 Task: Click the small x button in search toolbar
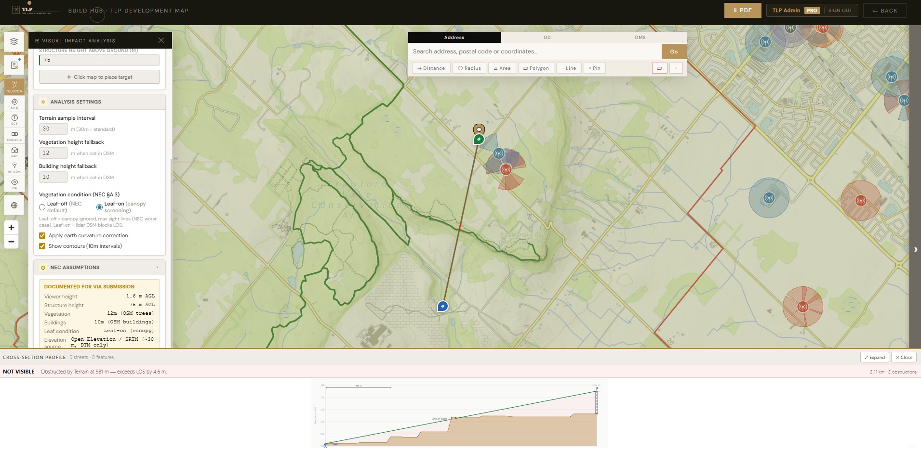click(676, 68)
